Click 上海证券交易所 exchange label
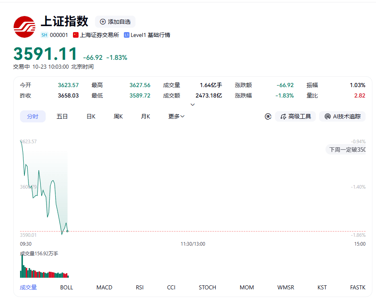Image resolution: width=376 pixels, height=301 pixels. (x=99, y=35)
